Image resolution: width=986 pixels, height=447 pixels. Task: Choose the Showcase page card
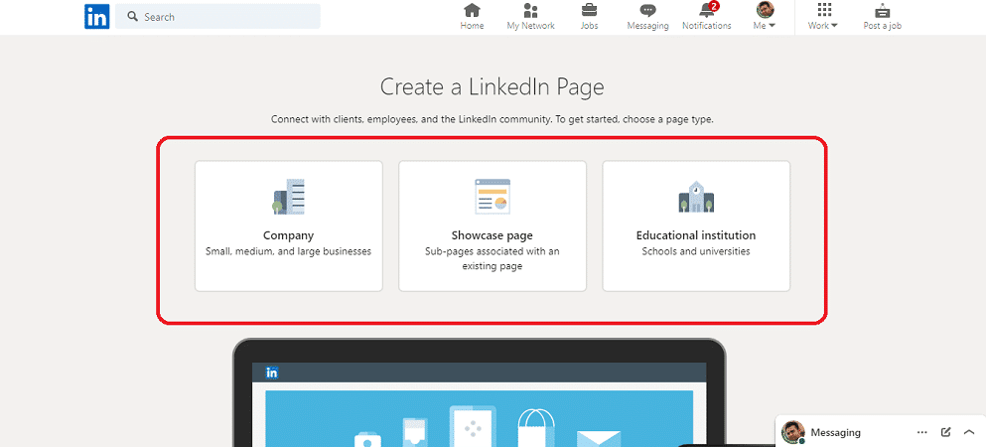[493, 225]
